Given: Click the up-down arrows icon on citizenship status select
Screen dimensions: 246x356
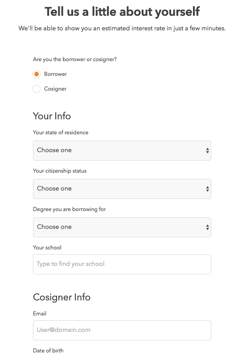Looking at the screenshot, I should pos(208,189).
